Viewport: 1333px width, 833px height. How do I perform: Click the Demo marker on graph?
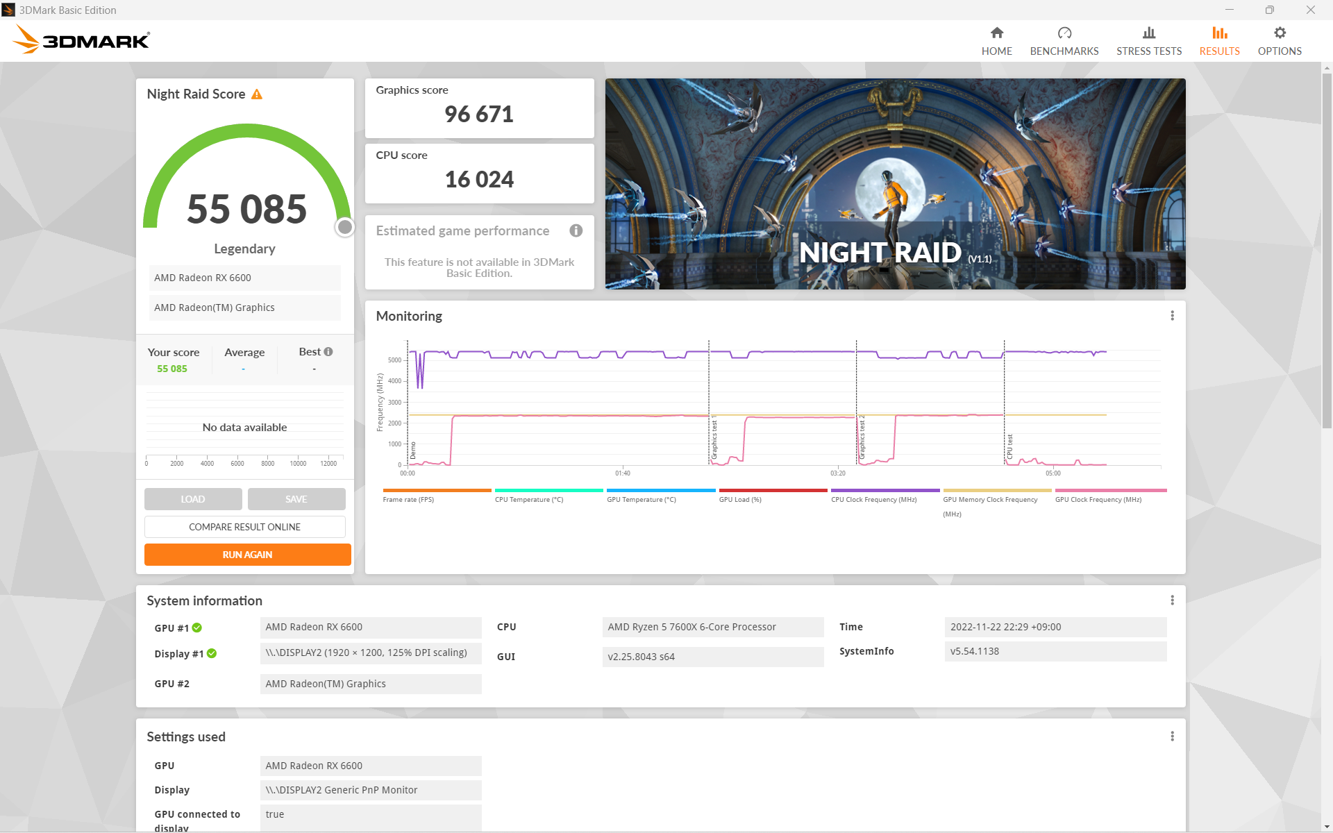tap(412, 450)
